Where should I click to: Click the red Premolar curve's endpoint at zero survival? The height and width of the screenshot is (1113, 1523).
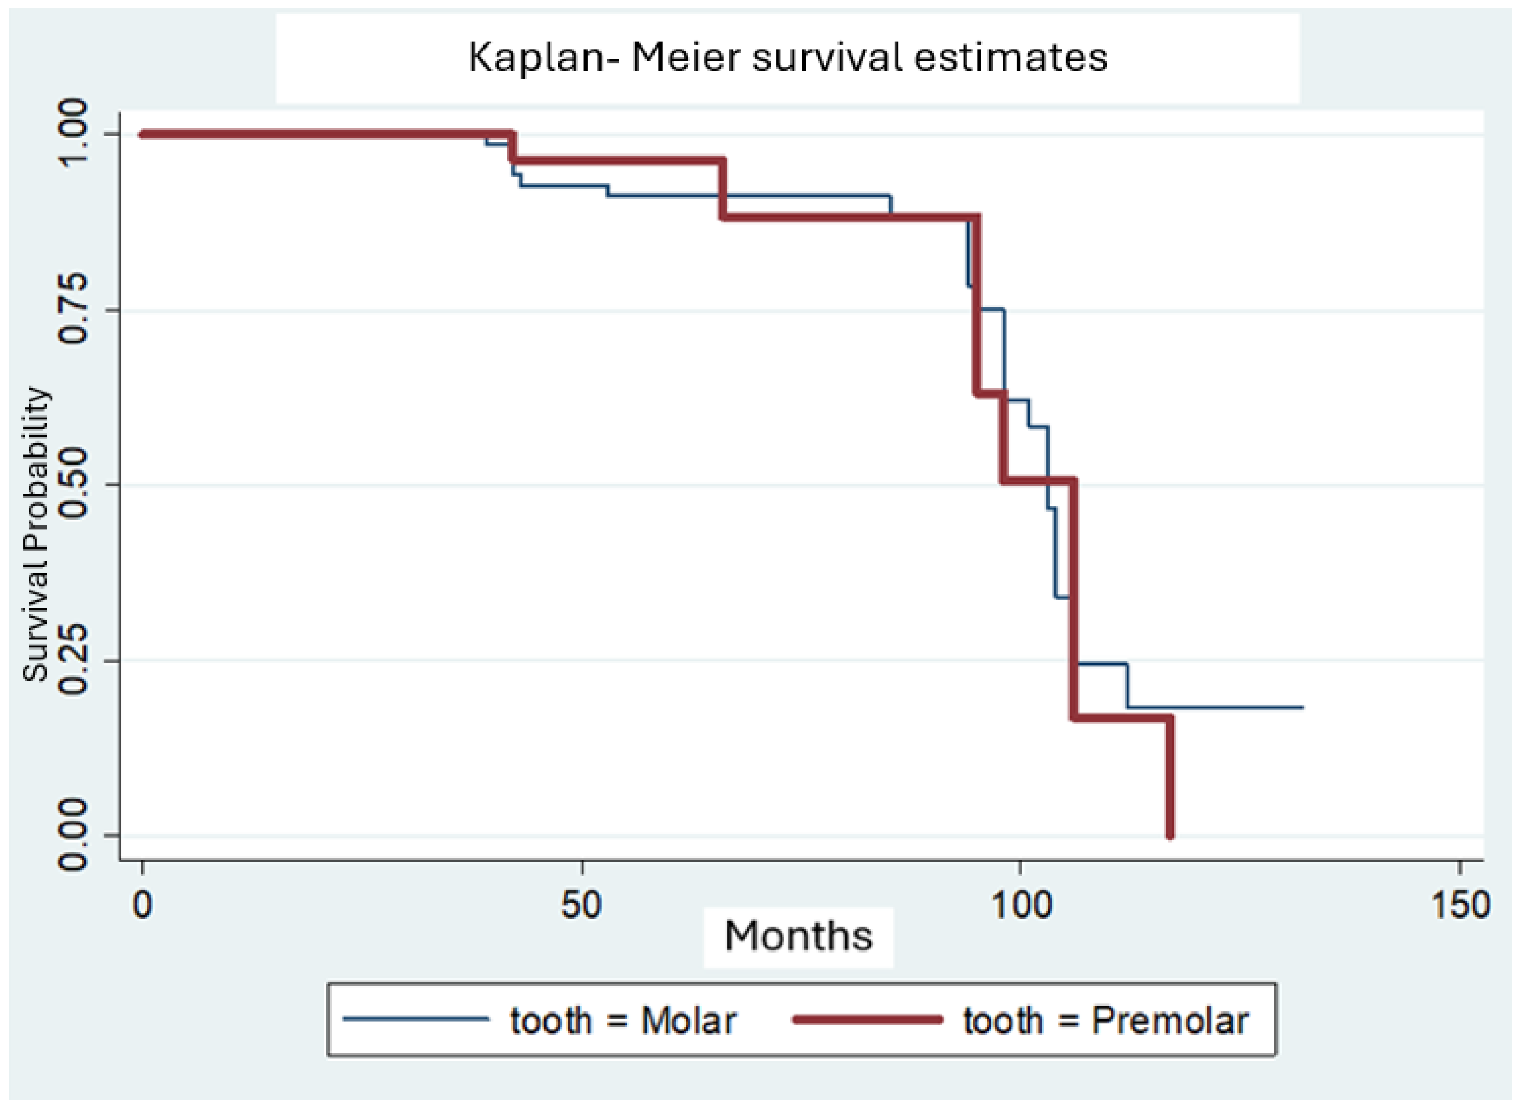point(1170,836)
